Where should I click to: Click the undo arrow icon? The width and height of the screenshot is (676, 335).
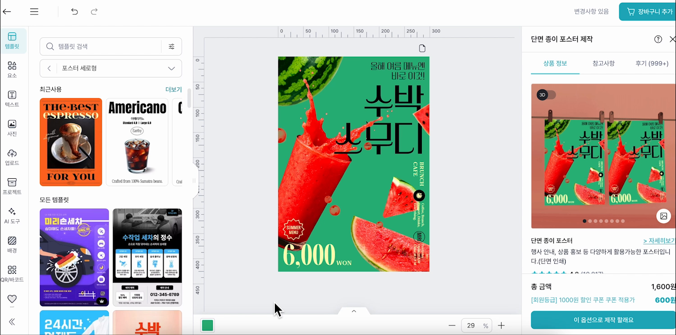[x=74, y=12]
